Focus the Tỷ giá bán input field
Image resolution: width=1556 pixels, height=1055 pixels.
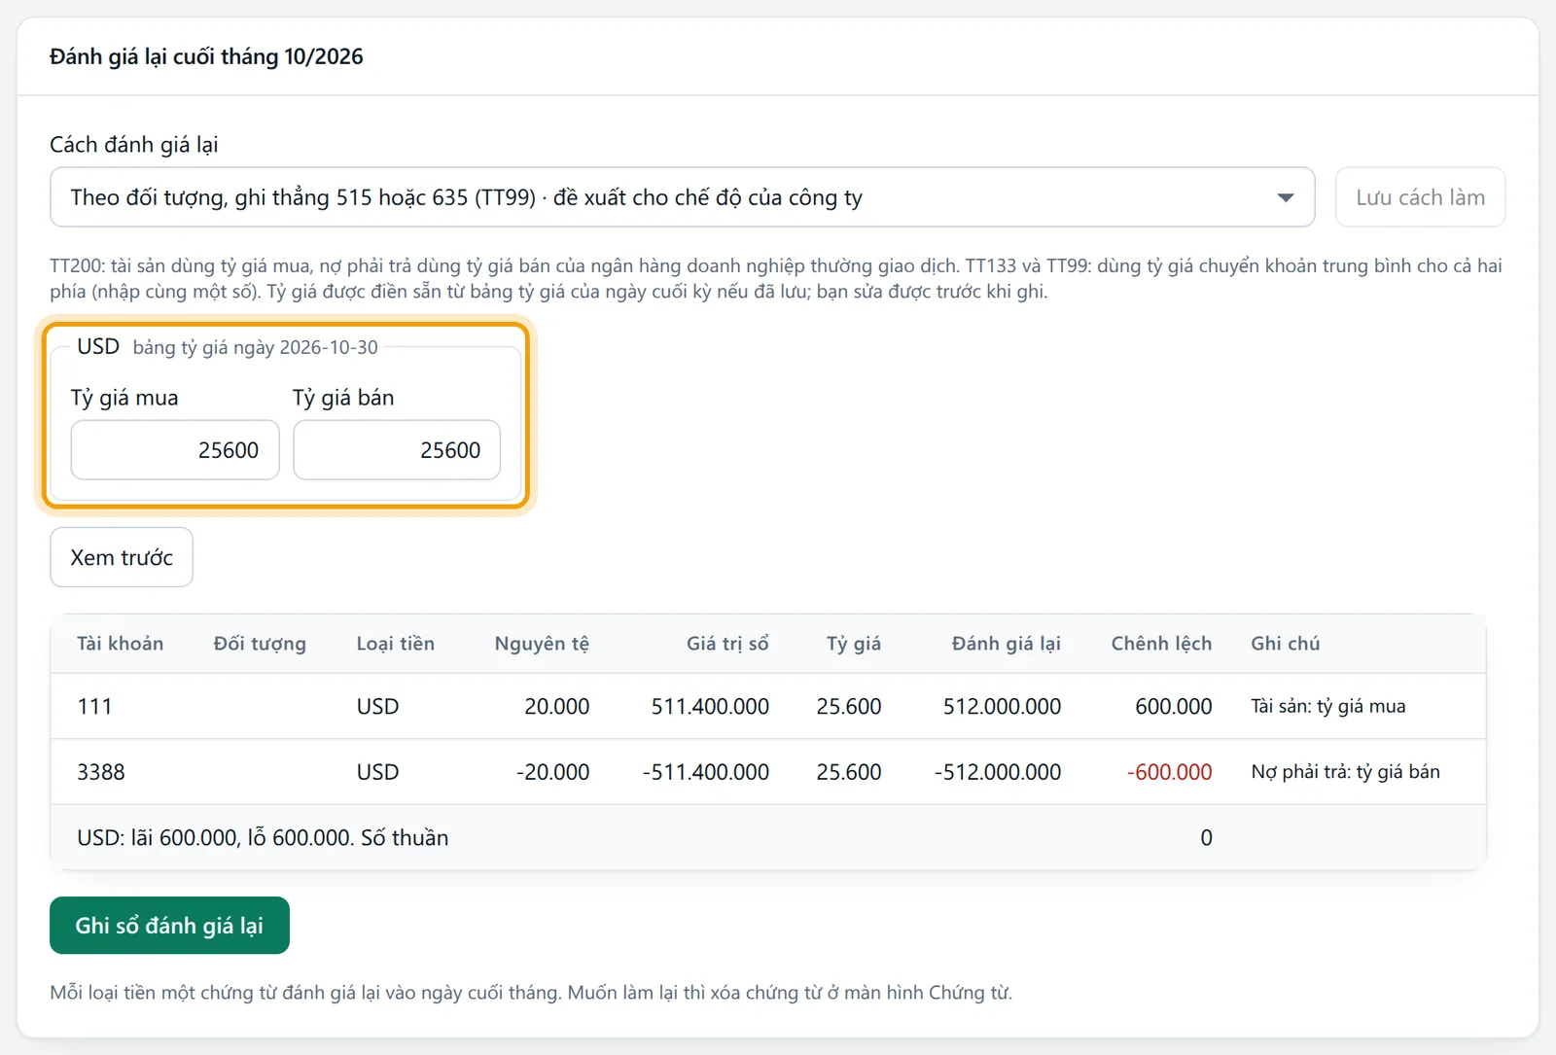point(397,450)
